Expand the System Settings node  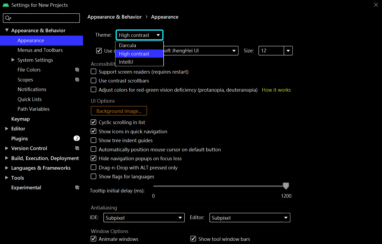coord(13,60)
